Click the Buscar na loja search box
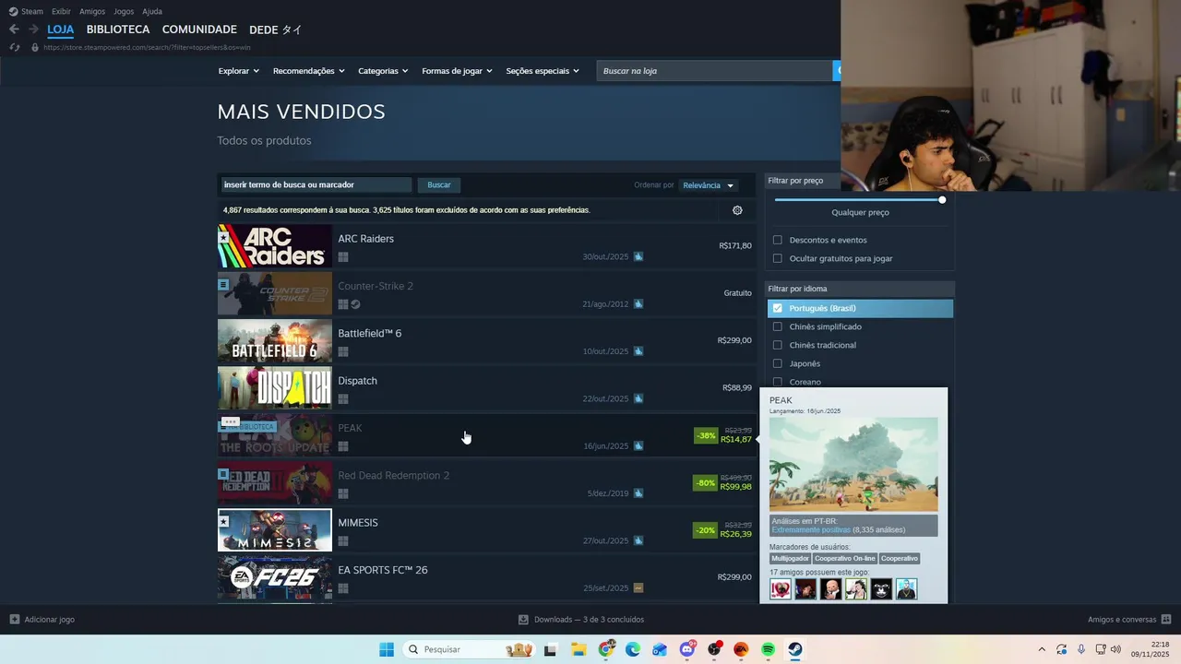The image size is (1181, 664). tap(714, 71)
